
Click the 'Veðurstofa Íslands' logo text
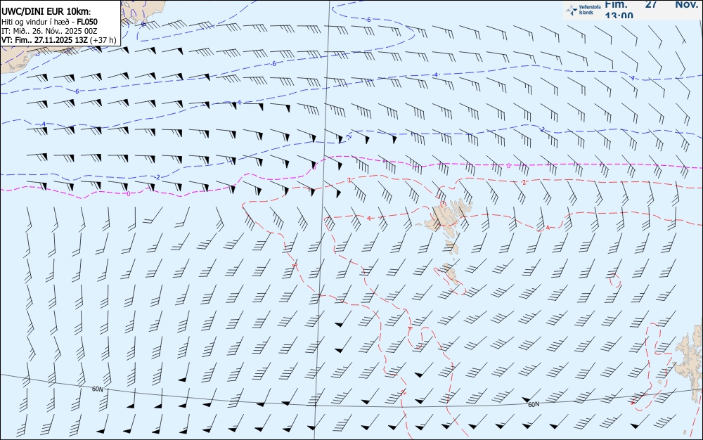click(590, 10)
